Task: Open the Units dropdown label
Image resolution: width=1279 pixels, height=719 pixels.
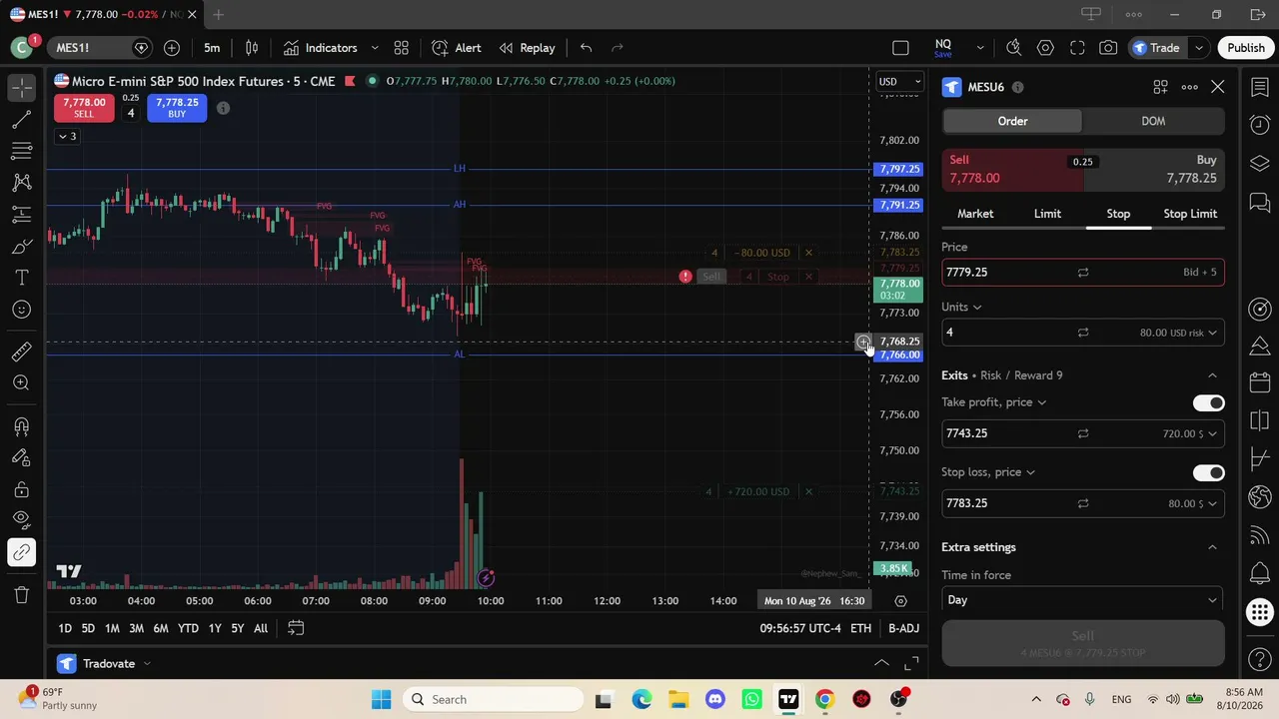Action: point(961,307)
